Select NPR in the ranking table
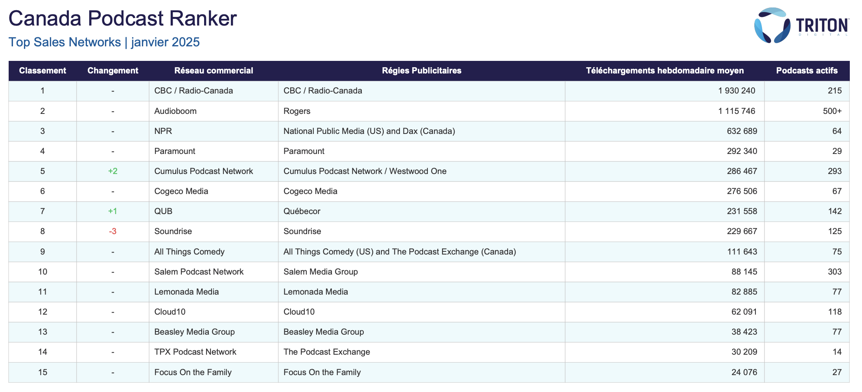This screenshot has height=392, width=862. point(162,131)
